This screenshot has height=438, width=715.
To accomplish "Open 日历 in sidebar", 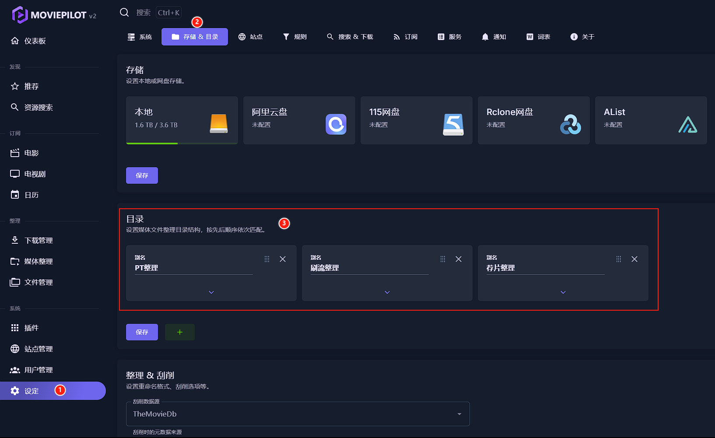I will 53,195.
